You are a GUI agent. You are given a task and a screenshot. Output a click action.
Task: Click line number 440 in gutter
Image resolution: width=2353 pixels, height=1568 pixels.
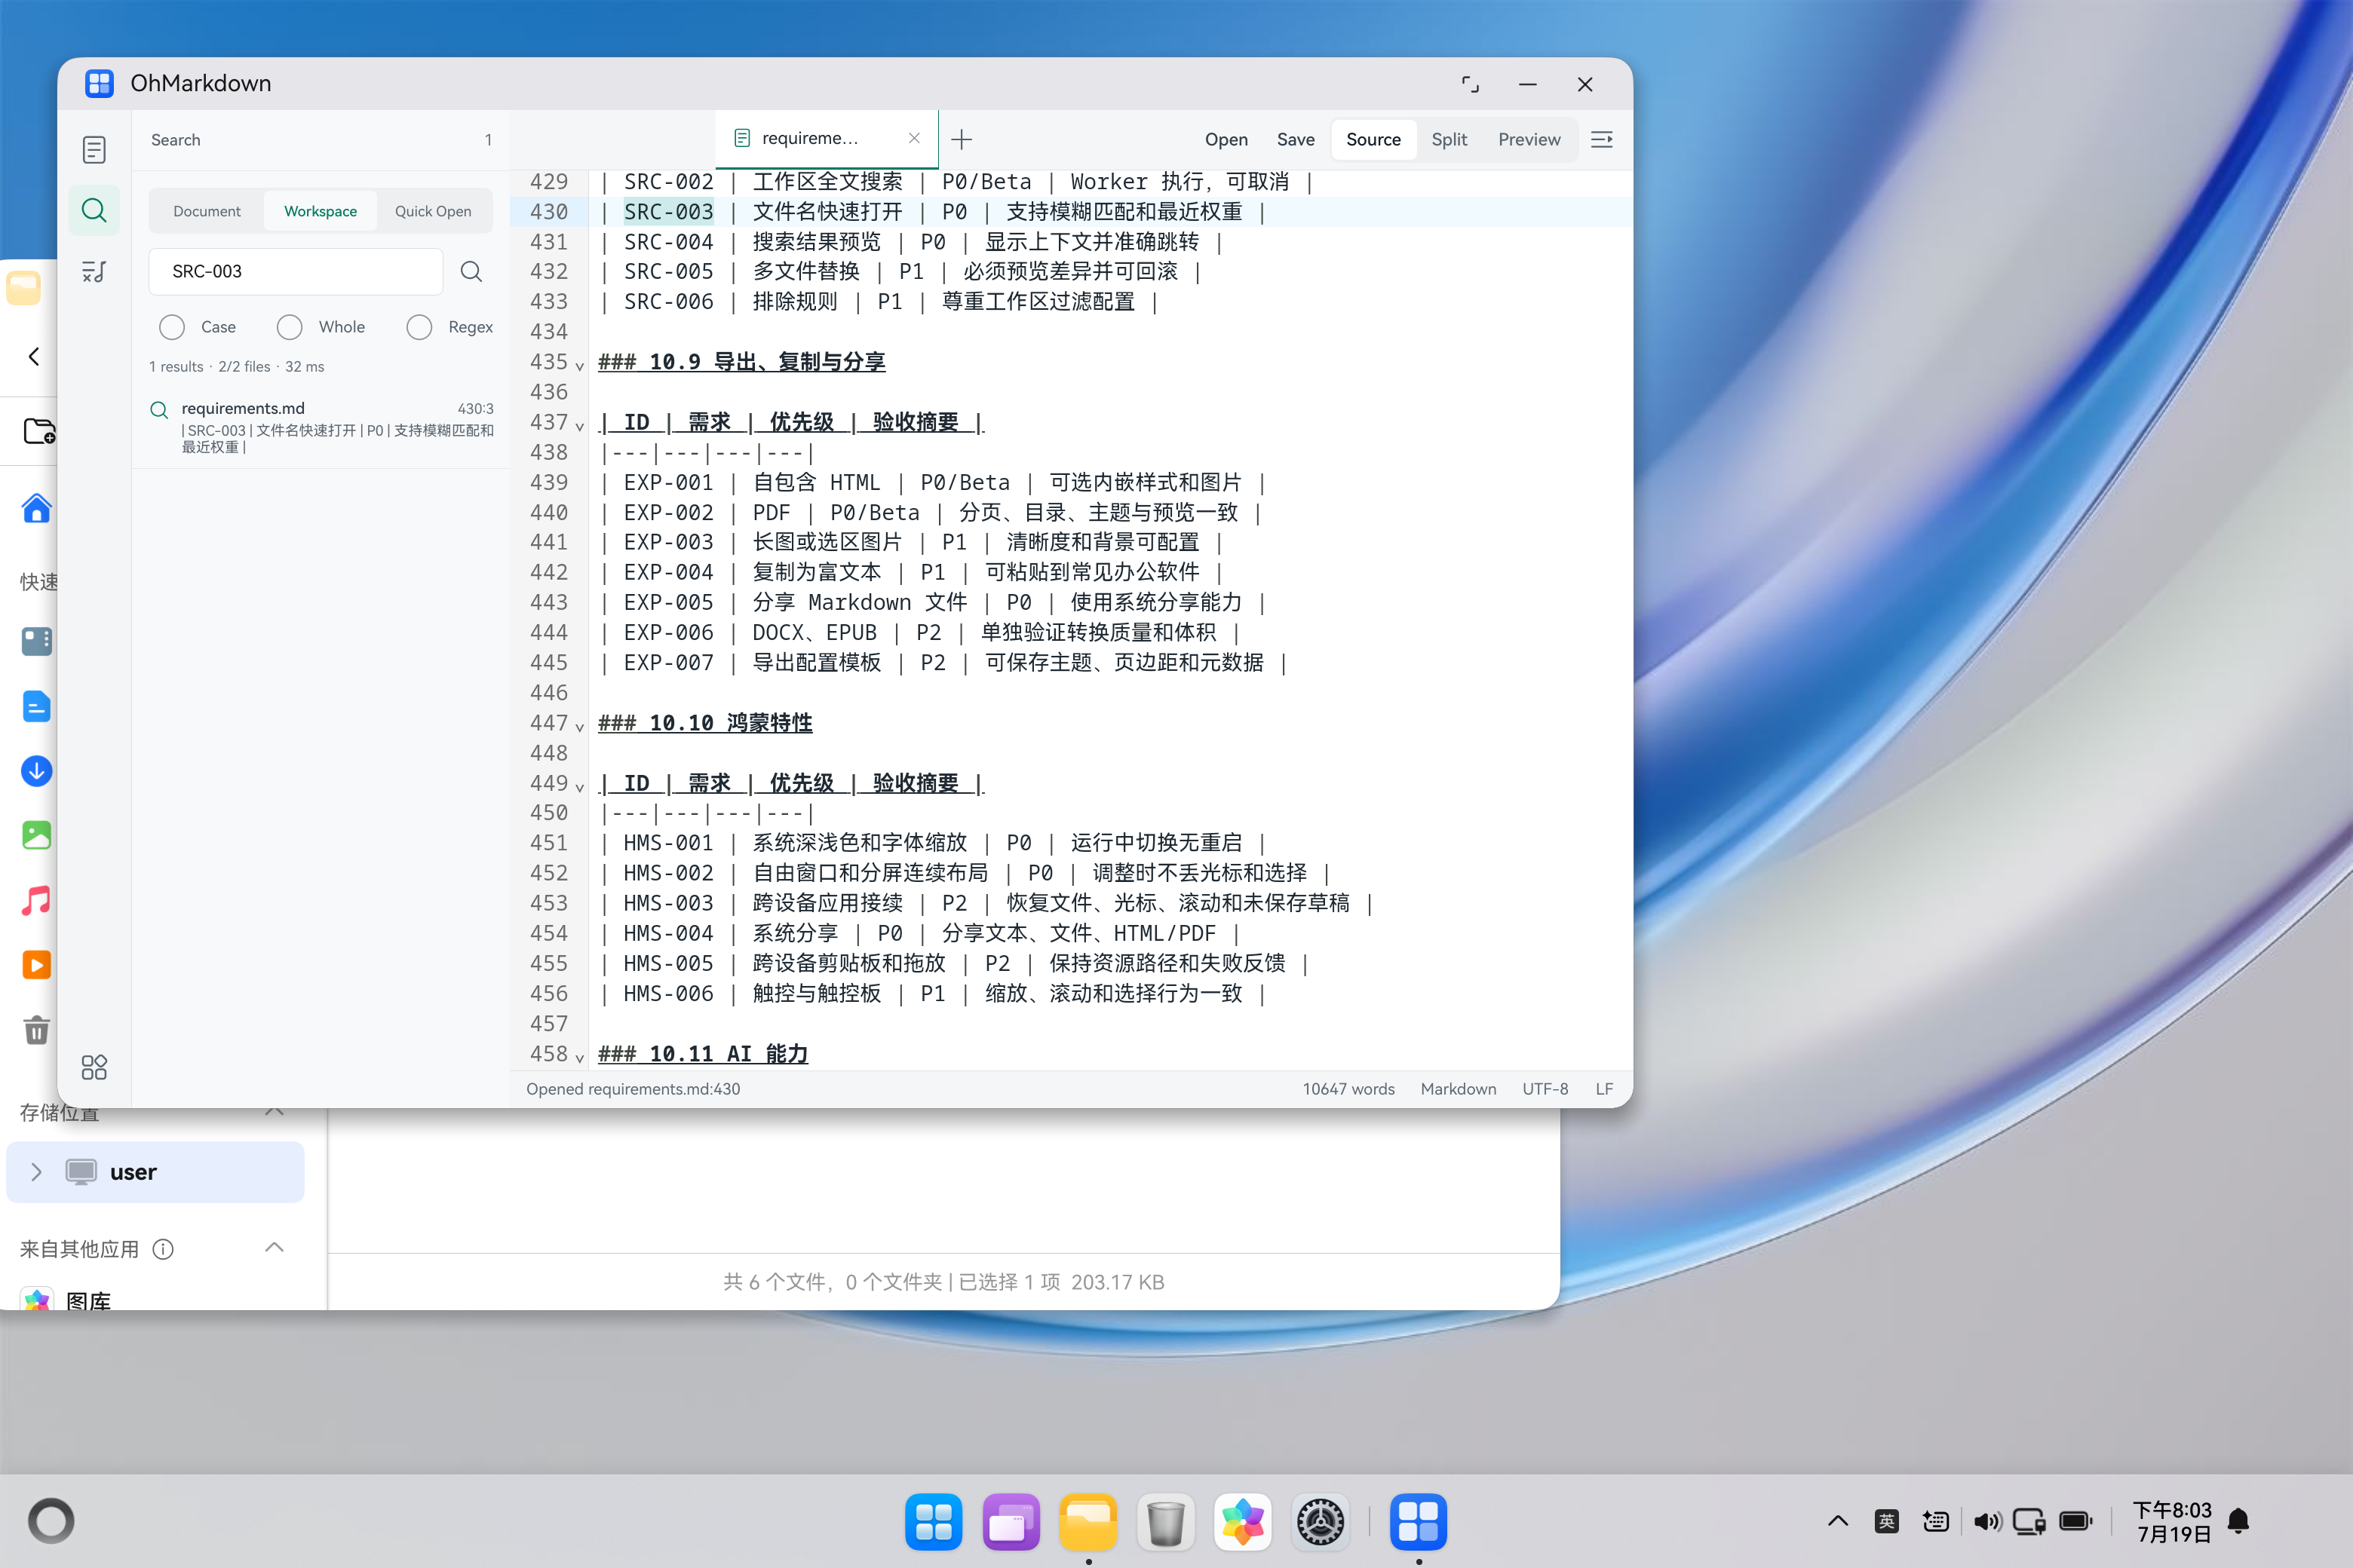pos(549,512)
